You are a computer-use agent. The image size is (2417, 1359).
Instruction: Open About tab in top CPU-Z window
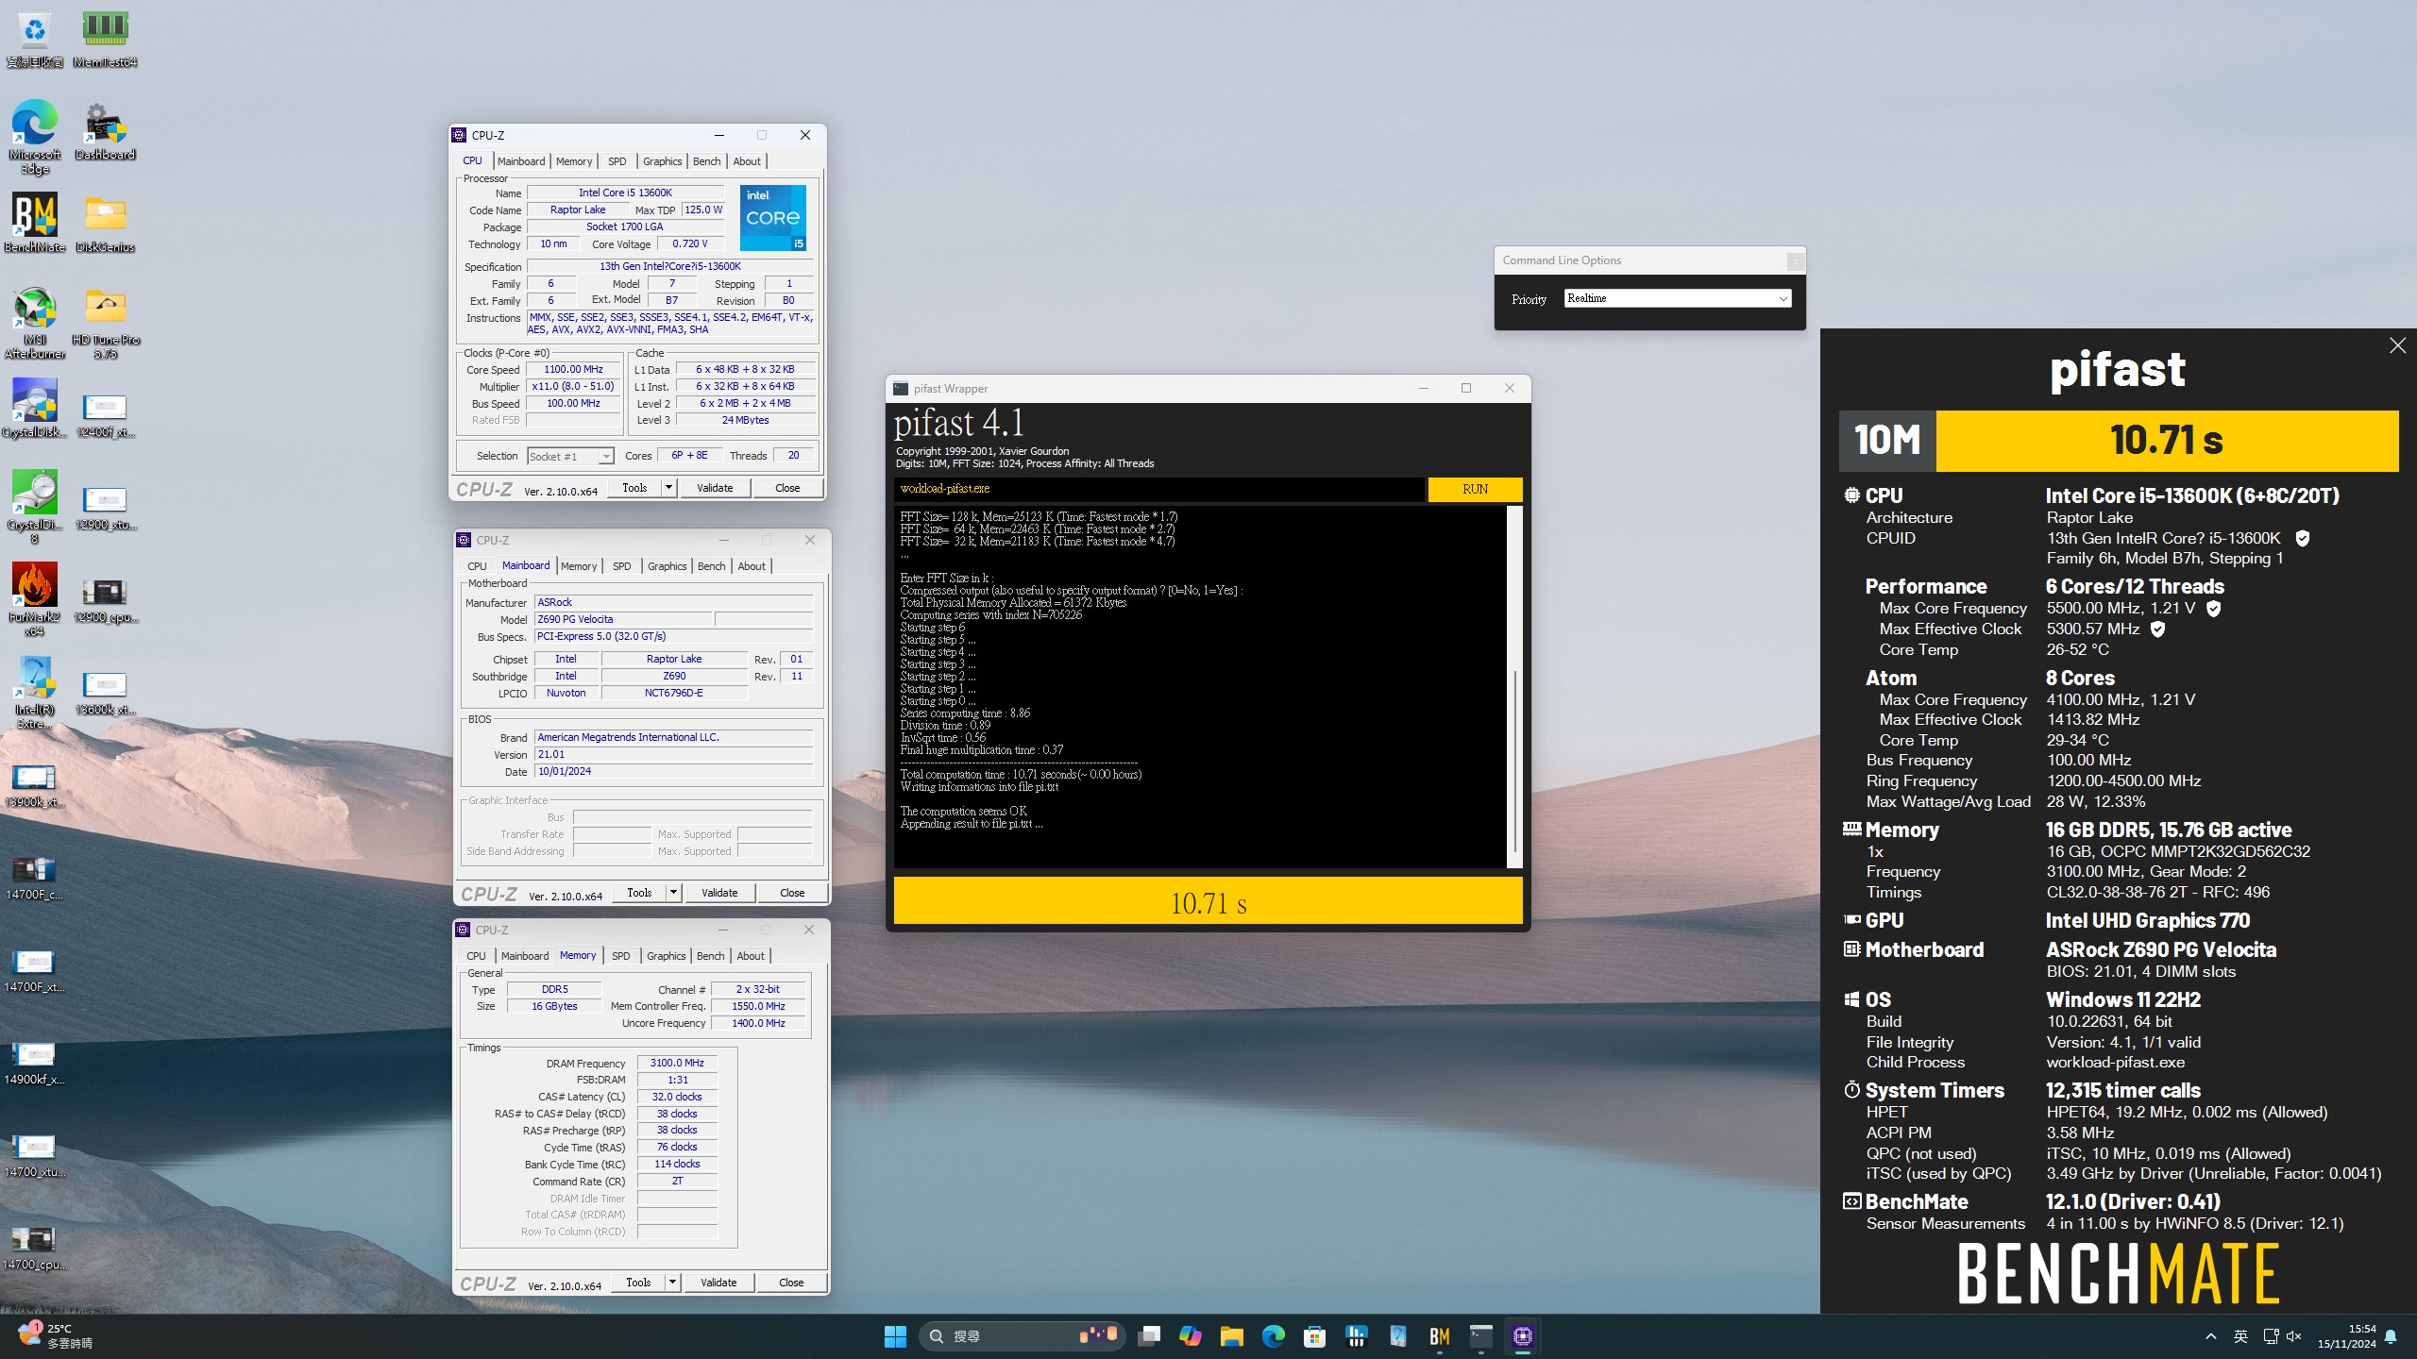[x=747, y=161]
